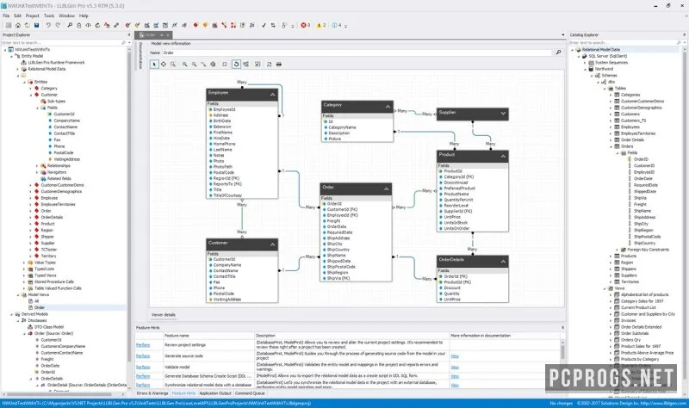
Task: Click Perform for Validate model
Action: point(143,367)
